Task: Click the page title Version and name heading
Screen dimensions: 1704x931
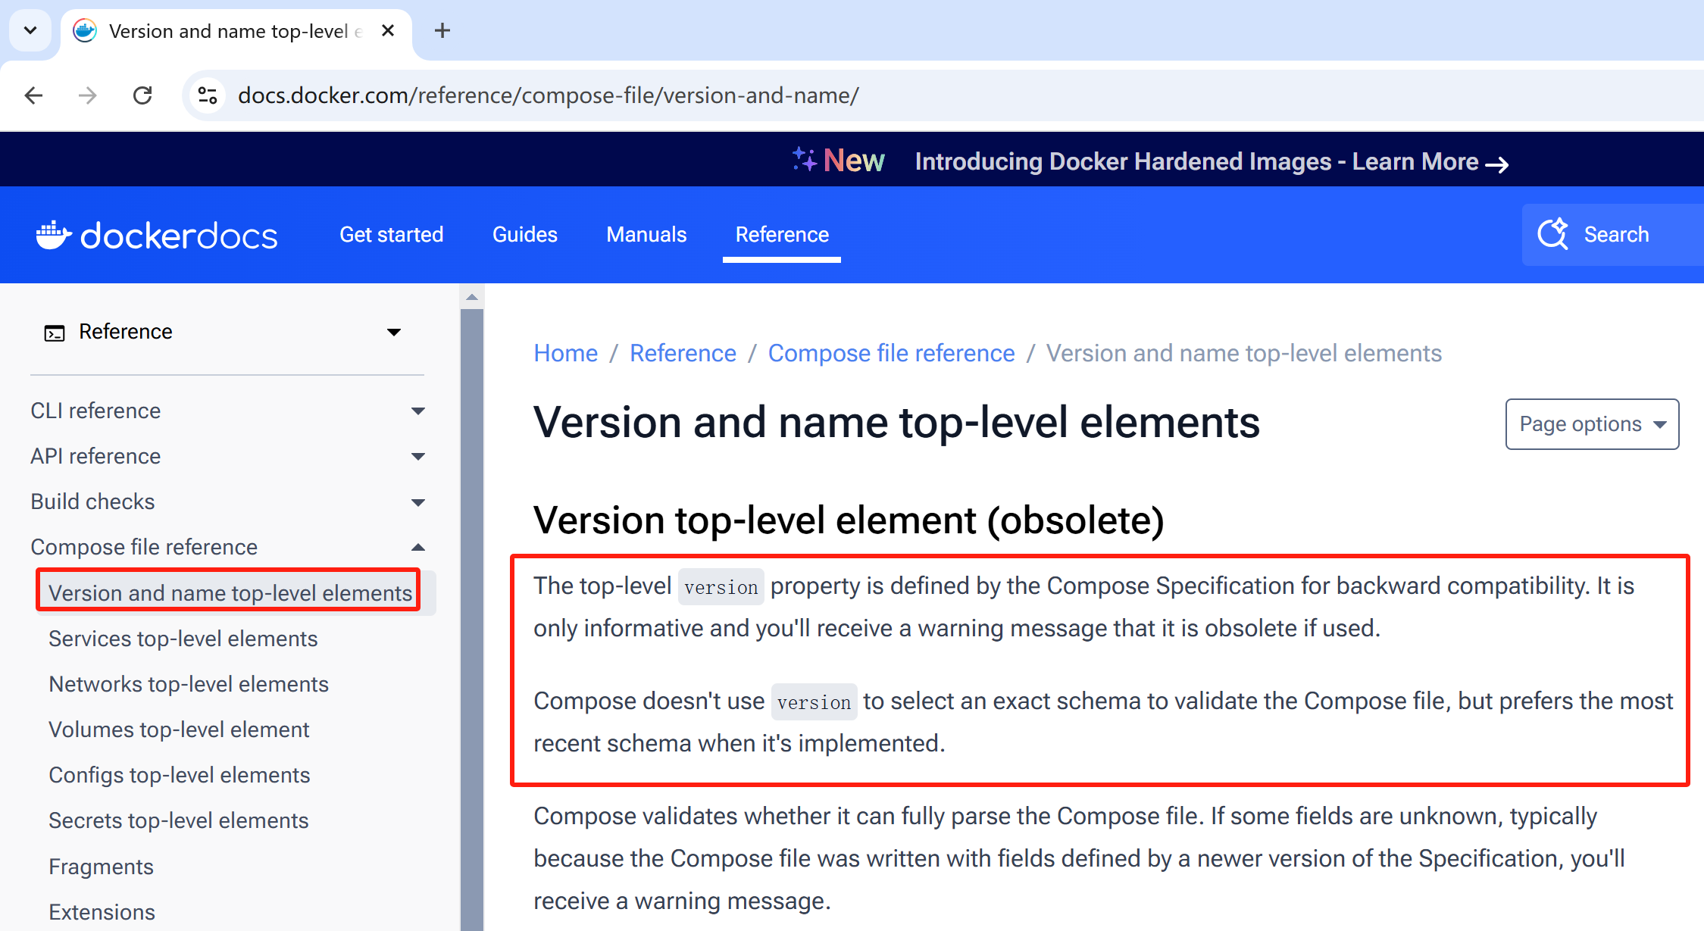Action: tap(896, 422)
